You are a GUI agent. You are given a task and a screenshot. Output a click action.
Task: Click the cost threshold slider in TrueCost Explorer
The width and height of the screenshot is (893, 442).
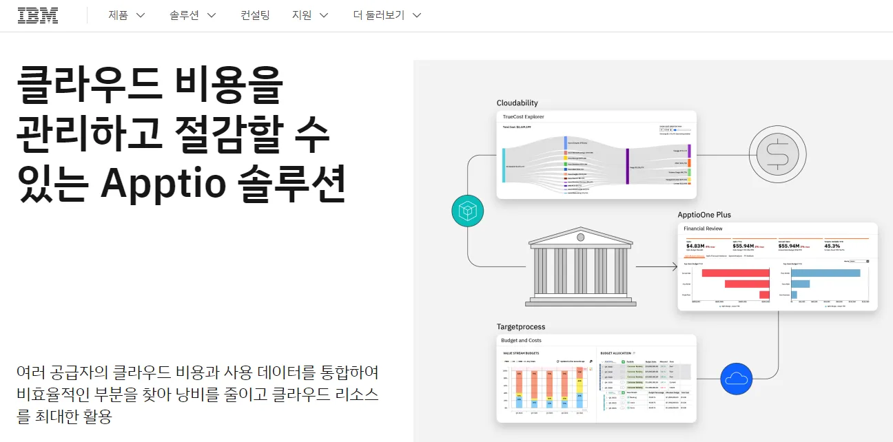(x=675, y=130)
